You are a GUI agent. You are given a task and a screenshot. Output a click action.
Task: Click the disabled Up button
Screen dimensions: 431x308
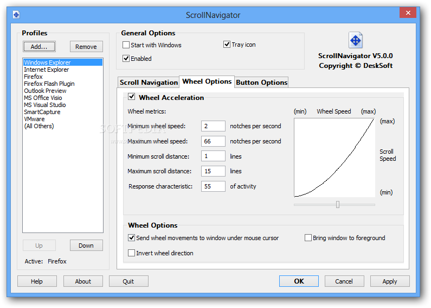(39, 246)
